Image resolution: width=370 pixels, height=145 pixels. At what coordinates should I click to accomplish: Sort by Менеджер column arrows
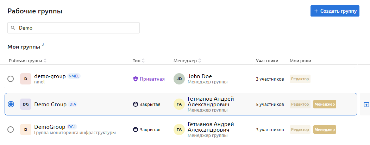pyautogui.click(x=200, y=61)
